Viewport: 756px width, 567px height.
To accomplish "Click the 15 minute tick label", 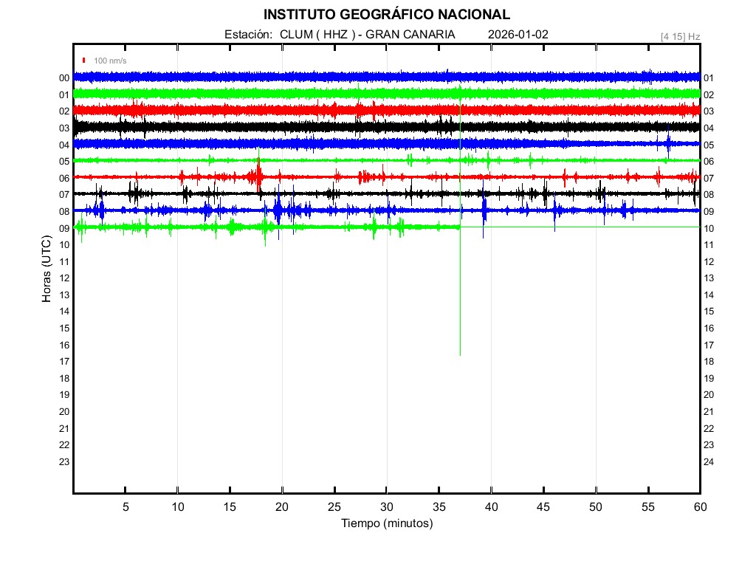I will (230, 507).
